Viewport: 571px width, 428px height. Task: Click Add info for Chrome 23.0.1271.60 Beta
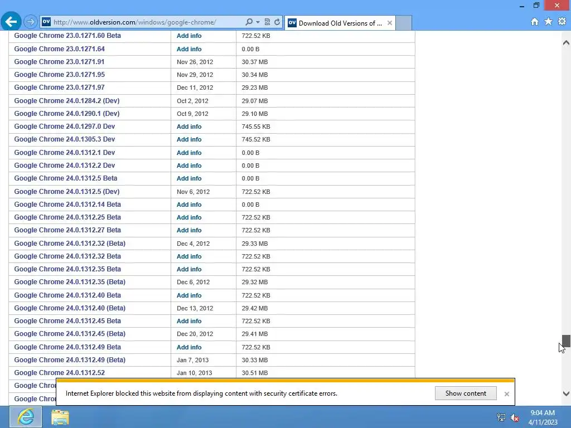pos(189,36)
